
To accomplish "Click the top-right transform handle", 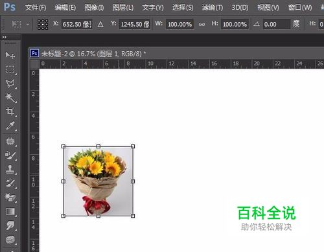I will pyautogui.click(x=133, y=146).
